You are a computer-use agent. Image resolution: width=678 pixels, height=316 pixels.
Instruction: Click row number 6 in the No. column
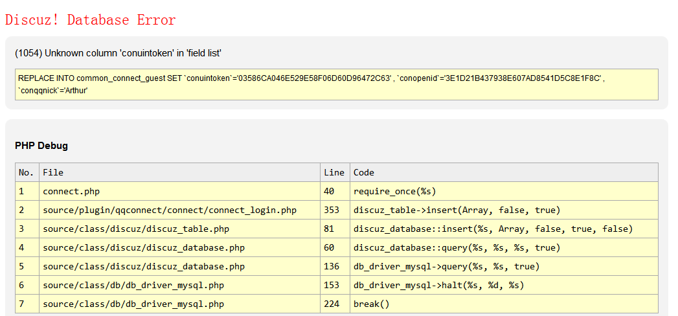[x=27, y=286]
